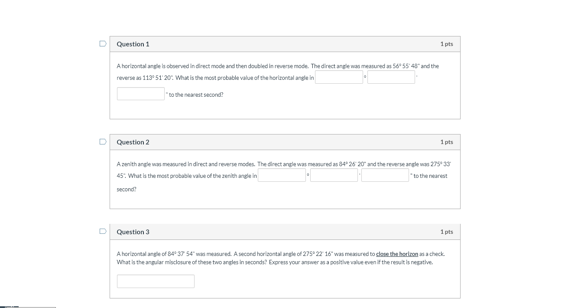Focus the zenith angle seconds field
565x308 pixels.
coord(385,175)
